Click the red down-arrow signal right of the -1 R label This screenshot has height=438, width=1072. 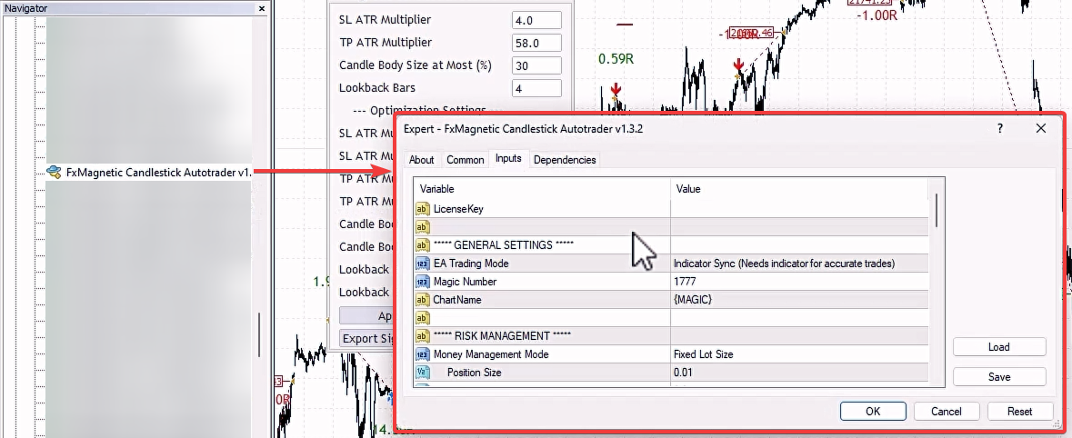coord(738,65)
